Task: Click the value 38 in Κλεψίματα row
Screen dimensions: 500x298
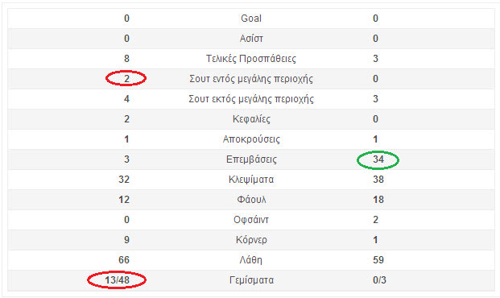Action: pyautogui.click(x=378, y=180)
